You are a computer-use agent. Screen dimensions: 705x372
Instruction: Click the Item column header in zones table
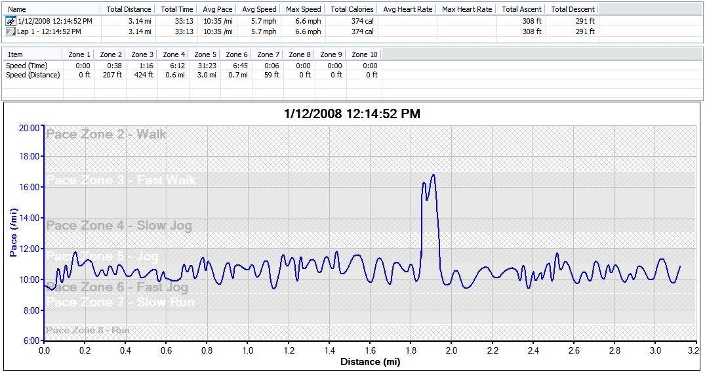15,54
